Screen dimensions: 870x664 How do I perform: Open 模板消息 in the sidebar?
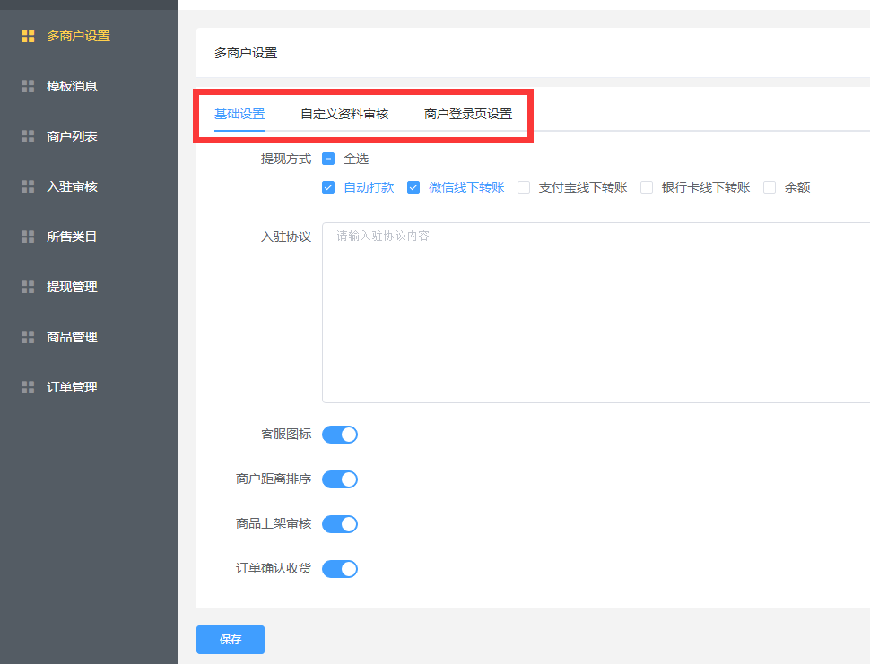[72, 86]
